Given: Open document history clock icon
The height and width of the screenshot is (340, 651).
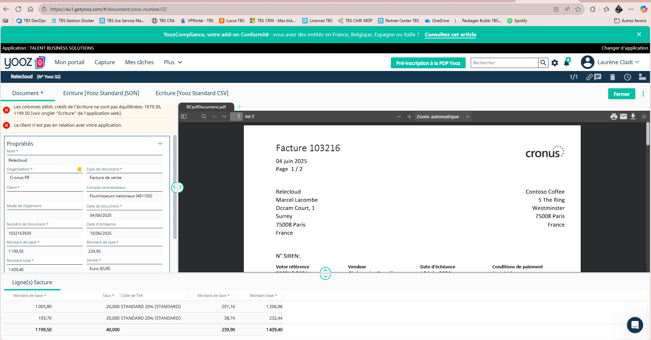Looking at the screenshot, I should (627, 77).
